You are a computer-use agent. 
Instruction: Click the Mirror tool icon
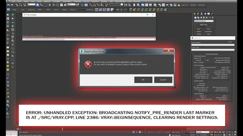[x=126, y=5]
